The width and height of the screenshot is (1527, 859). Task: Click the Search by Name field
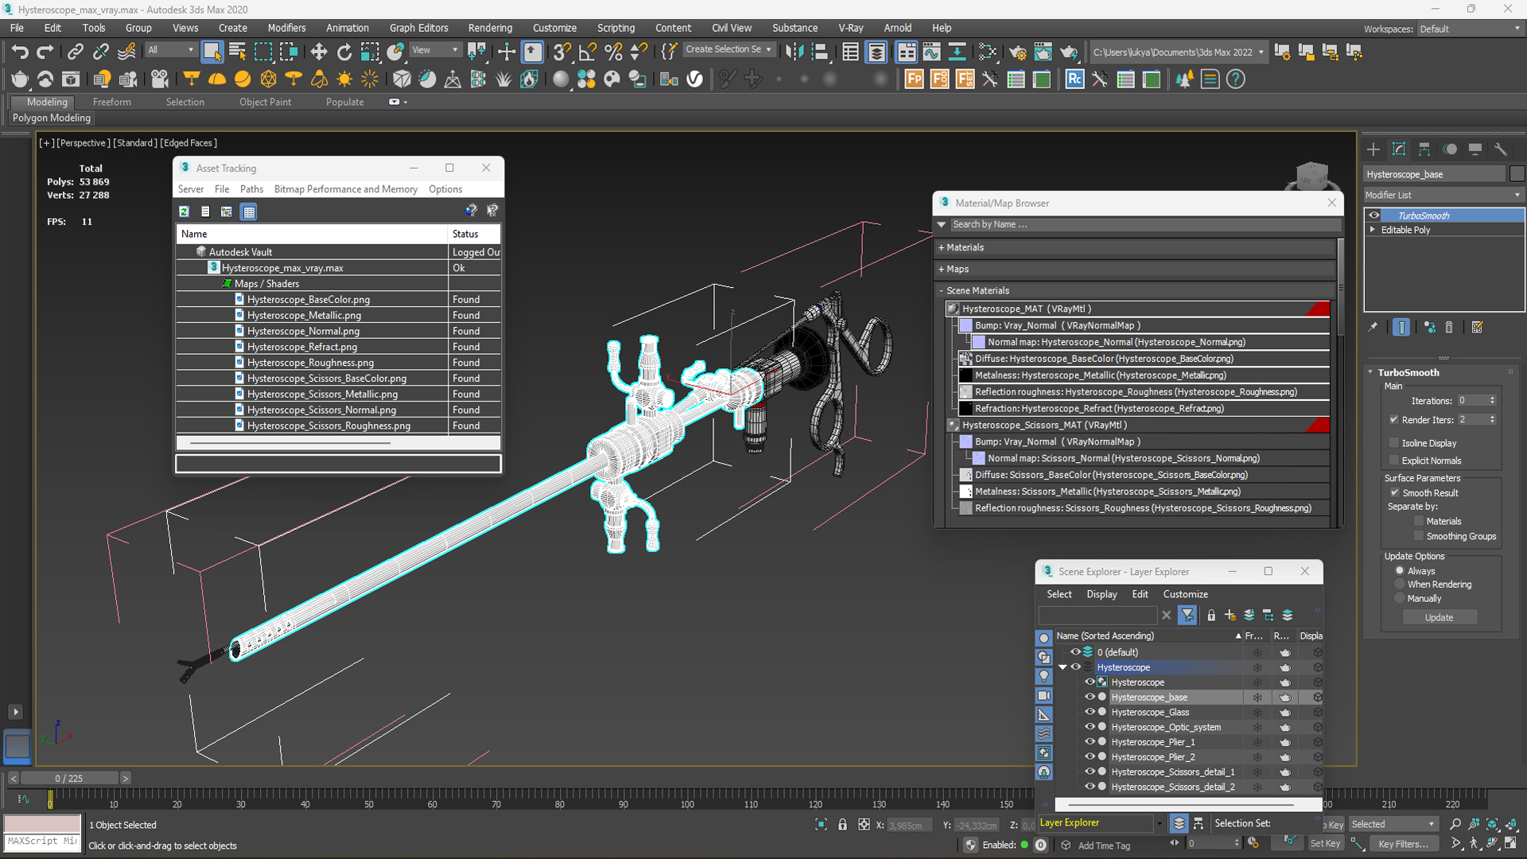click(x=1144, y=224)
